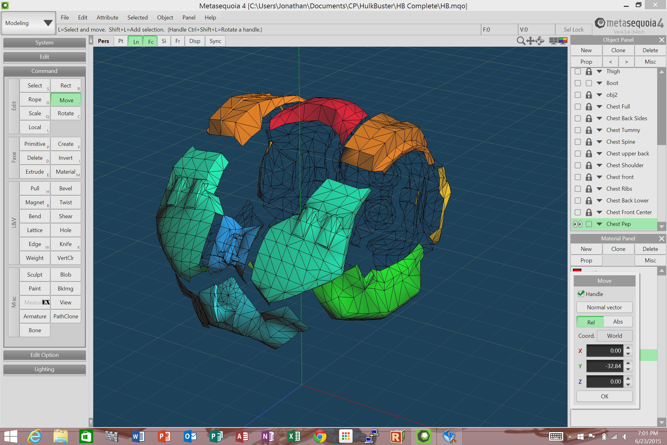Click Clone in the Object Panel
This screenshot has height=445, width=667.
pos(618,50)
